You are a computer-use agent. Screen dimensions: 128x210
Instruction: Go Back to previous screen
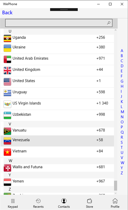[x=7, y=13]
